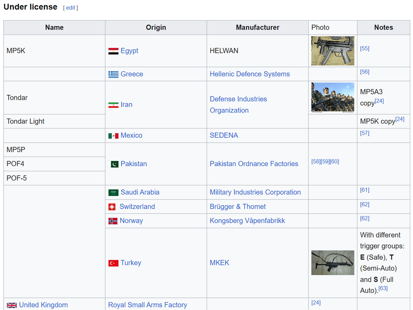Go to the Pakistan article link

tap(133, 164)
